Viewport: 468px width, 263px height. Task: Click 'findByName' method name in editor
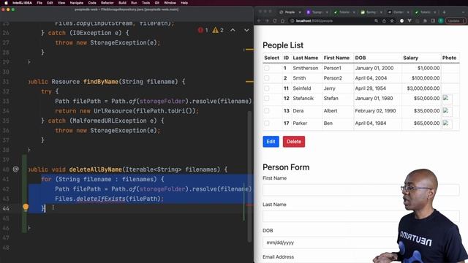101,81
